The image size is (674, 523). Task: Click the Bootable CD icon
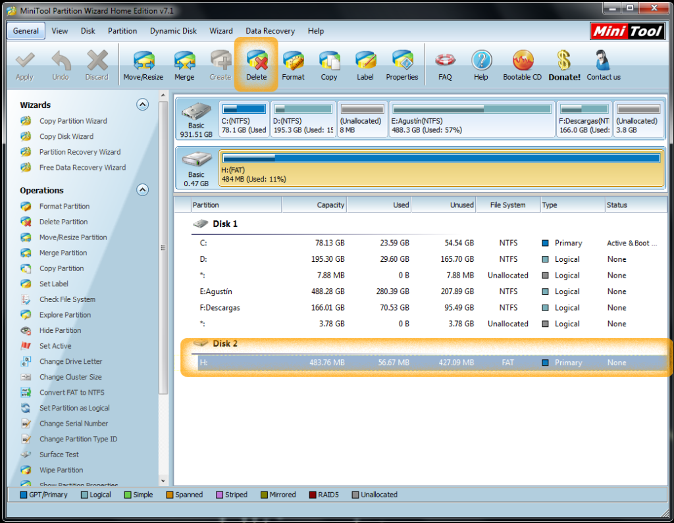(x=522, y=65)
